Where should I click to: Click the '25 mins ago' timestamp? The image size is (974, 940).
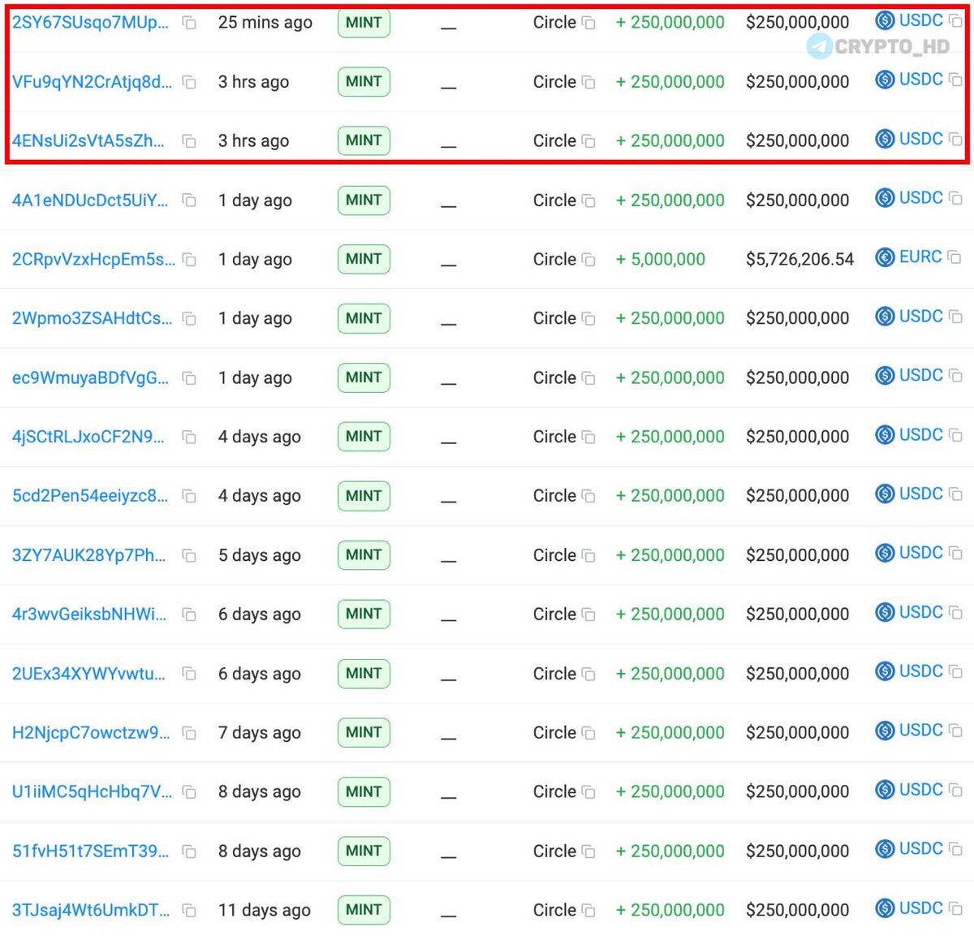(265, 23)
